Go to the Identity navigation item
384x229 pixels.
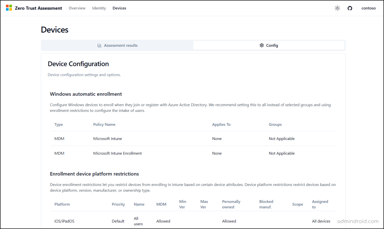99,8
